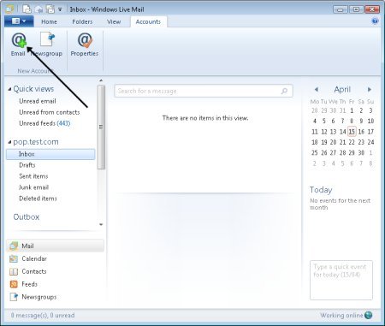
Task: Click the Search for a message field
Action: point(204,91)
